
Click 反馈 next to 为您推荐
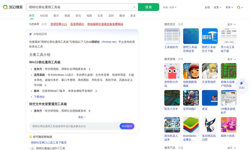44,24
